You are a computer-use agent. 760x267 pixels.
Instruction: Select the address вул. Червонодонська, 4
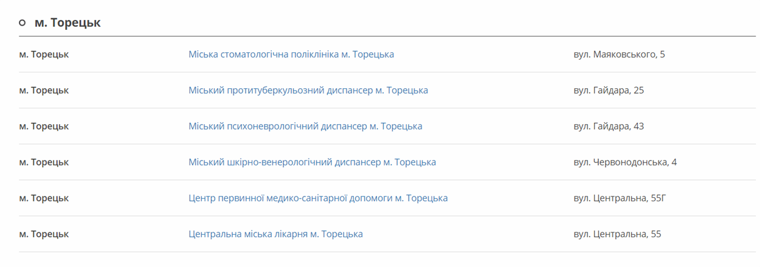click(x=625, y=162)
